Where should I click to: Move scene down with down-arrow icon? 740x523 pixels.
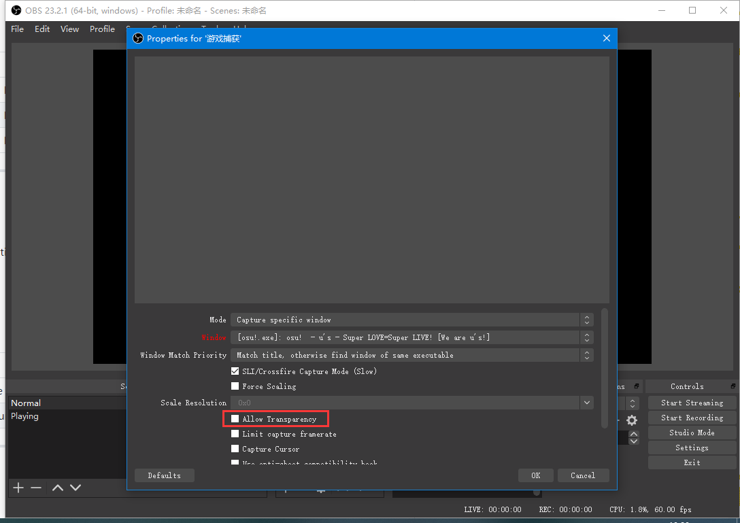(75, 487)
